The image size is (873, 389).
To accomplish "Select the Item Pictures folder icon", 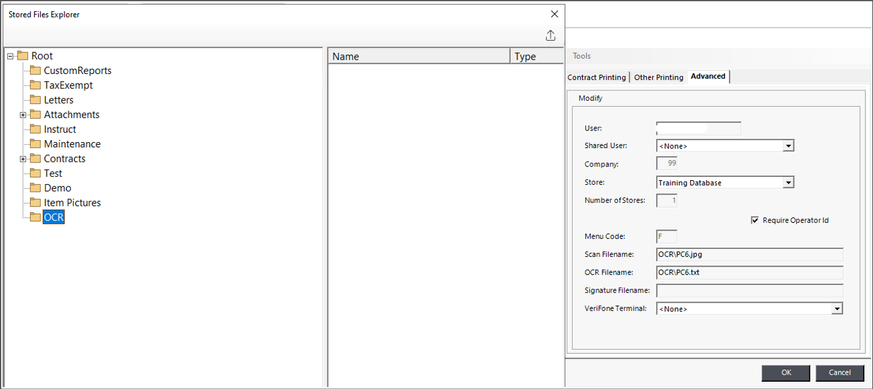I will point(35,203).
